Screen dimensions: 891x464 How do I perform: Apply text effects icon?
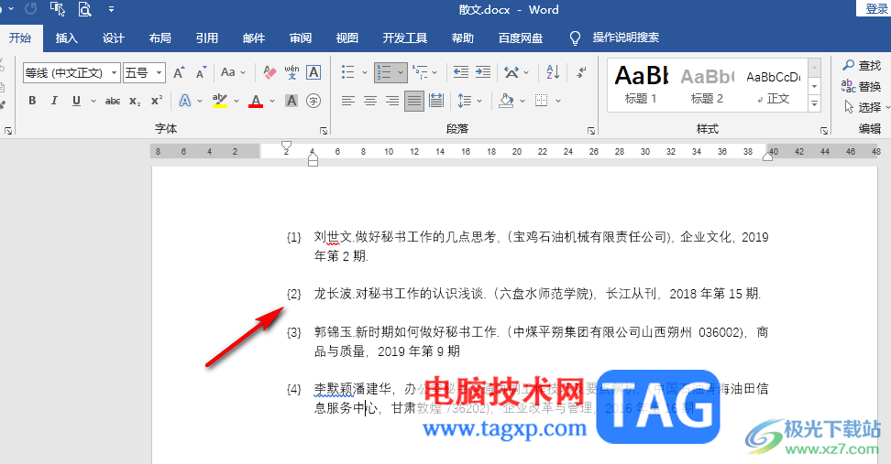(x=184, y=101)
